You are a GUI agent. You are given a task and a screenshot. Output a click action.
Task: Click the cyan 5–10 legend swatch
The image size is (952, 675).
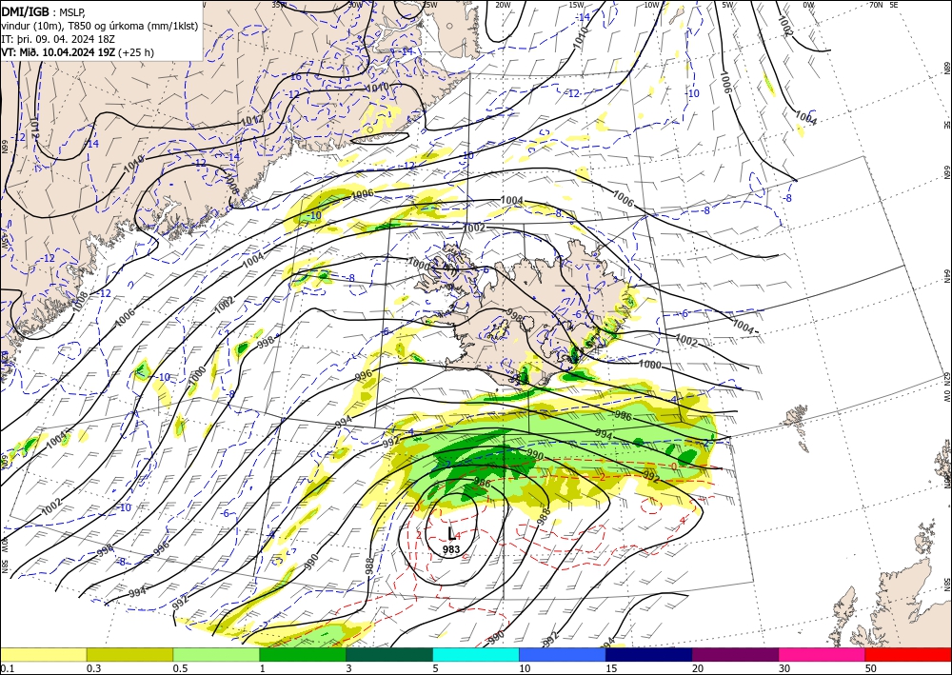click(476, 654)
